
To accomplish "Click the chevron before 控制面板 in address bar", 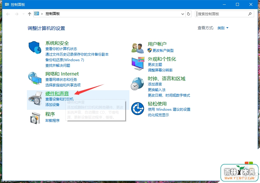I will point(42,14).
